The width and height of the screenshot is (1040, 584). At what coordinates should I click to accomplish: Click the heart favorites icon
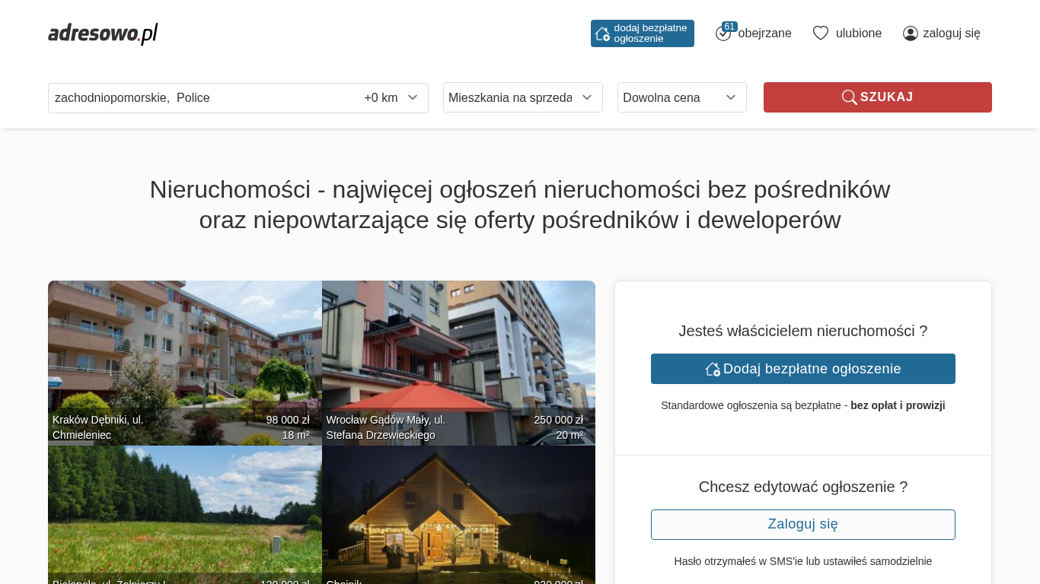[x=820, y=33]
